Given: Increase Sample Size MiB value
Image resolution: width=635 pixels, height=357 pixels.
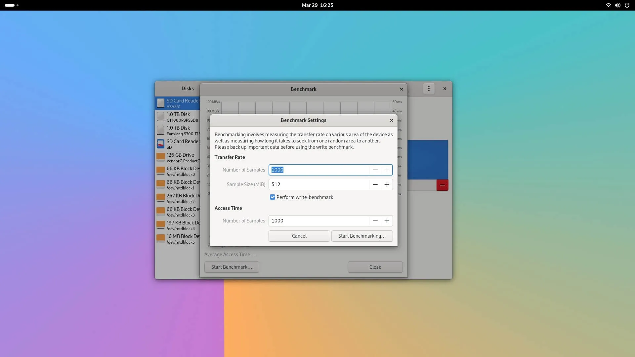Looking at the screenshot, I should pyautogui.click(x=387, y=184).
